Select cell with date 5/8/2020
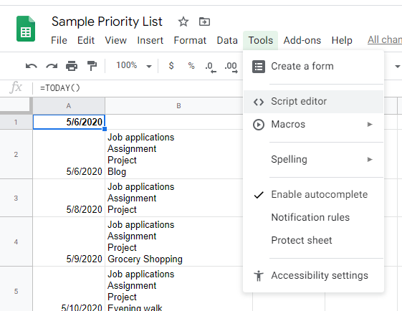The image size is (402, 311). [69, 198]
